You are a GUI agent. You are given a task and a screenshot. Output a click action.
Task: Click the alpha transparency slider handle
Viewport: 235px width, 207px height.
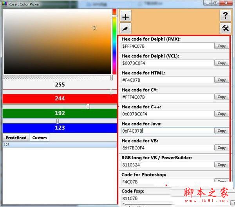coord(111,77)
